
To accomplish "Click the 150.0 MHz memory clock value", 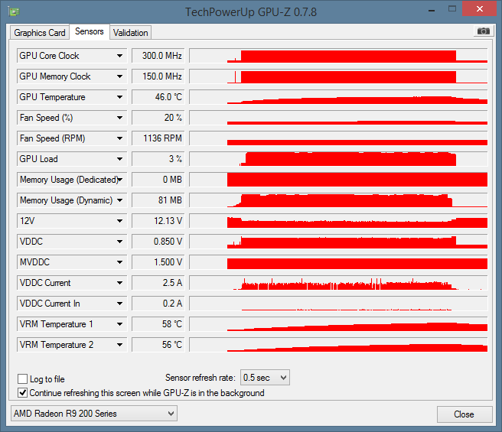I will point(158,76).
